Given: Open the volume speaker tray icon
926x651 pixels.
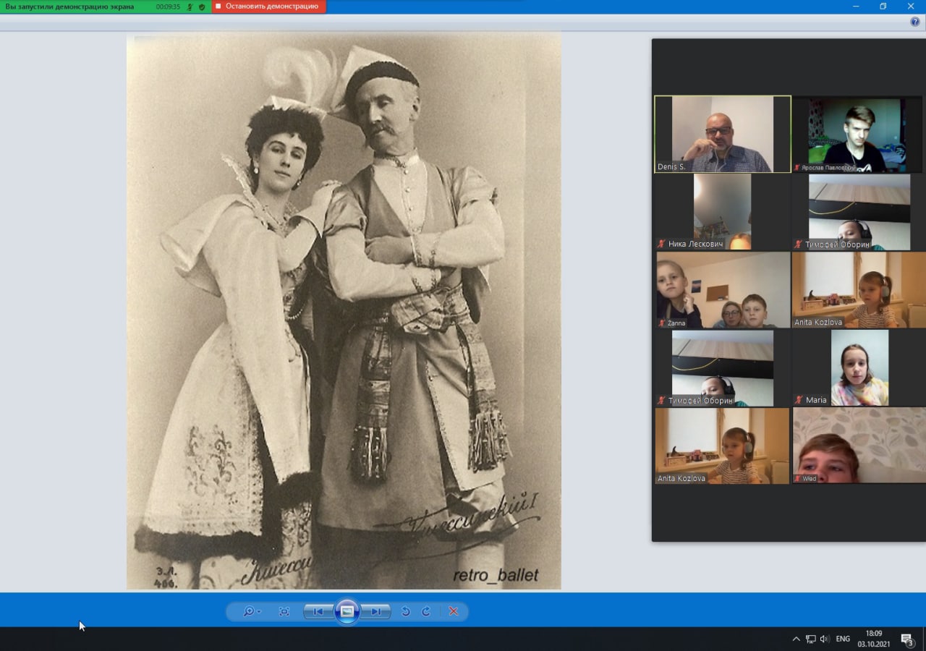Looking at the screenshot, I should pos(825,639).
